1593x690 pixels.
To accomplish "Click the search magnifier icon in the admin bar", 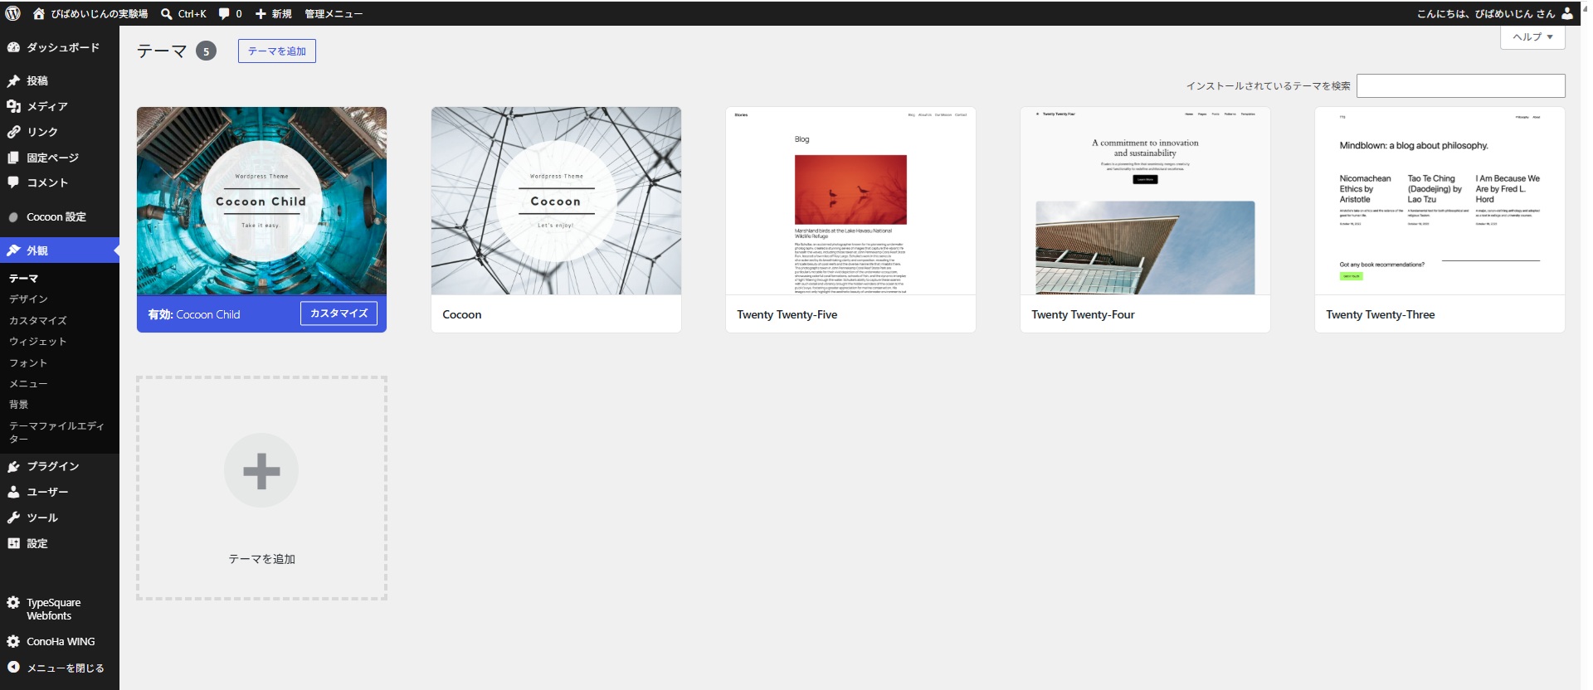I will tap(167, 13).
